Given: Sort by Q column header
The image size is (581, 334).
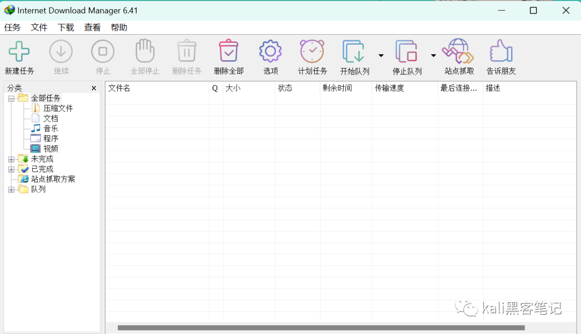Looking at the screenshot, I should coord(216,88).
